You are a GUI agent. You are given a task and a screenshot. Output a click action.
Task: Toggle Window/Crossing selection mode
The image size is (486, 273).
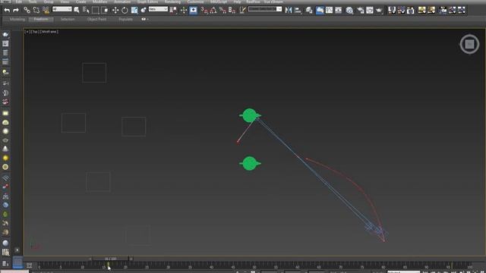click(105, 11)
